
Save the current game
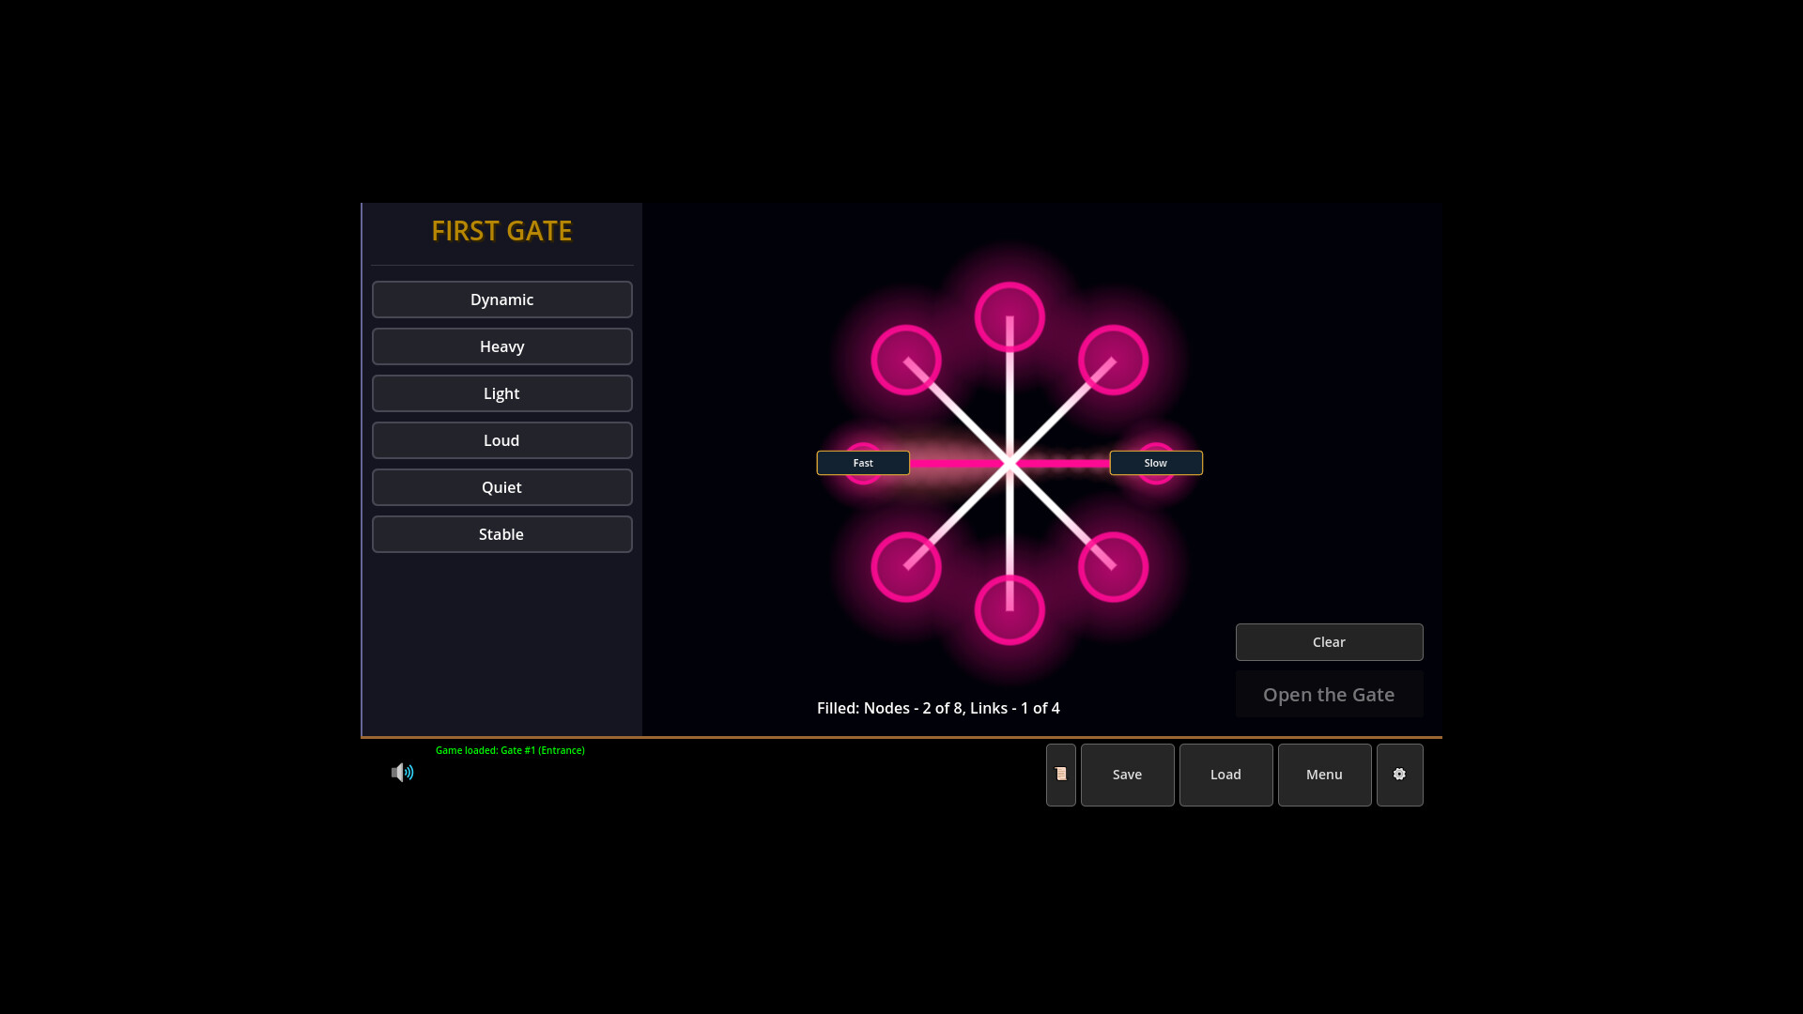[1127, 775]
